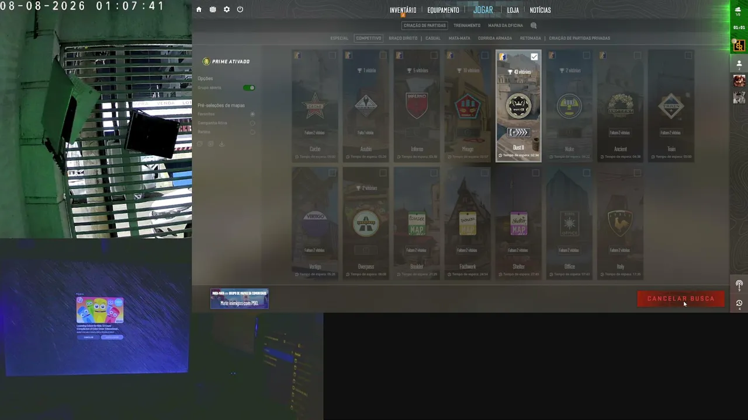Open the Loja tab
Screen dimensions: 748x420
pos(513,10)
